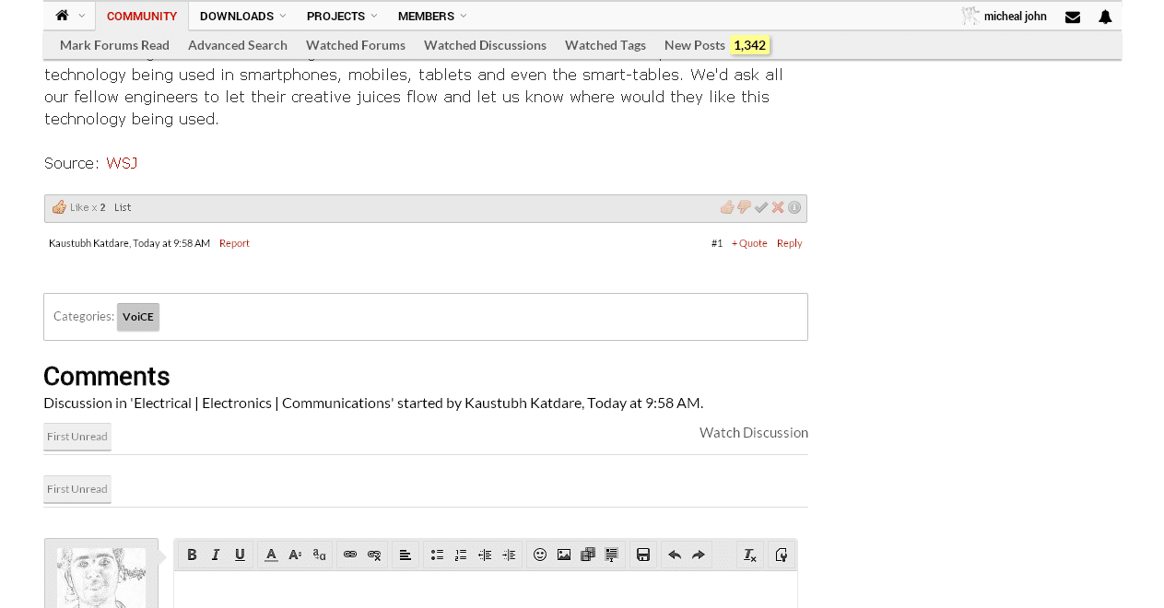This screenshot has height=608, width=1164.
Task: Click inside the reply text editor area
Action: 486,590
